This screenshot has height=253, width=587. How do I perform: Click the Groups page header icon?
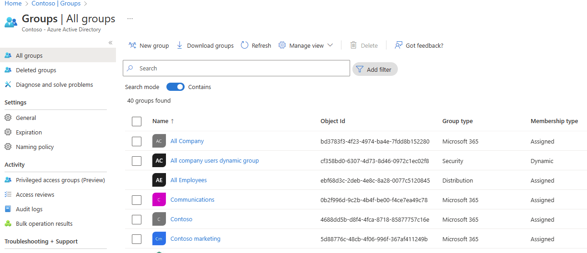(x=11, y=22)
